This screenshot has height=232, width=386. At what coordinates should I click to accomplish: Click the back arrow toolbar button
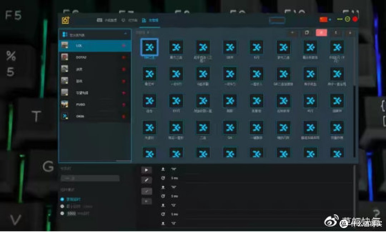[292, 33]
